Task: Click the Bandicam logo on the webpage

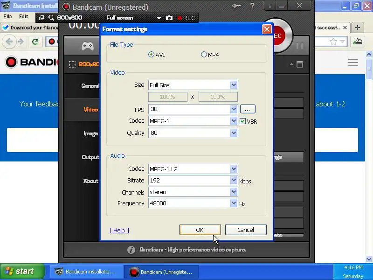Action: (32, 62)
